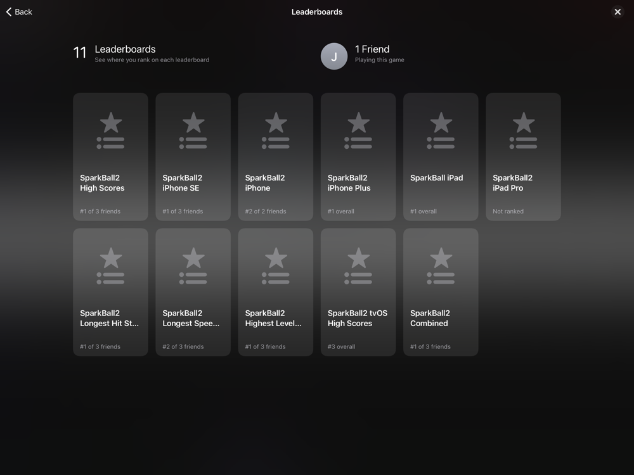634x475 pixels.
Task: Click the Longest Spee... leaderboard icon
Action: 193,266
